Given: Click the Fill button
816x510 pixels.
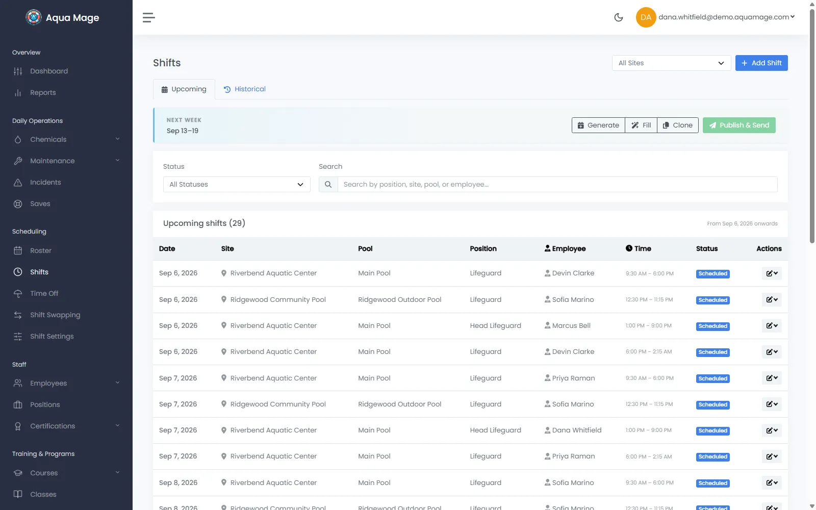Looking at the screenshot, I should (x=641, y=125).
